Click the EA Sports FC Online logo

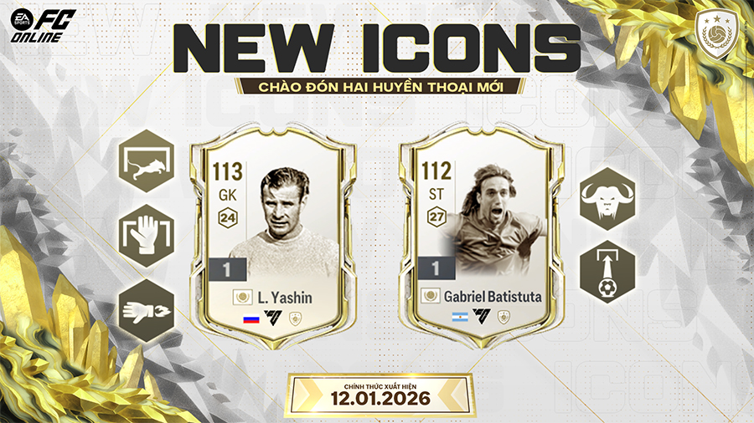coord(41,25)
